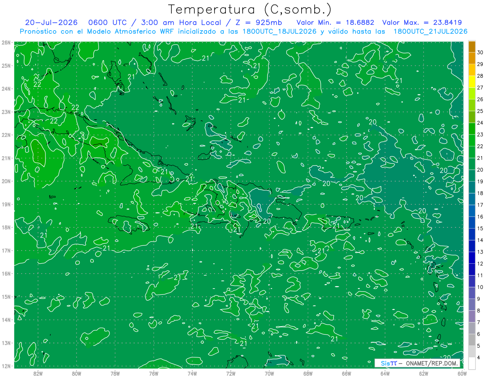491x379 pixels.
Task: Click the "10" value on the color legend
Action: tap(480, 287)
